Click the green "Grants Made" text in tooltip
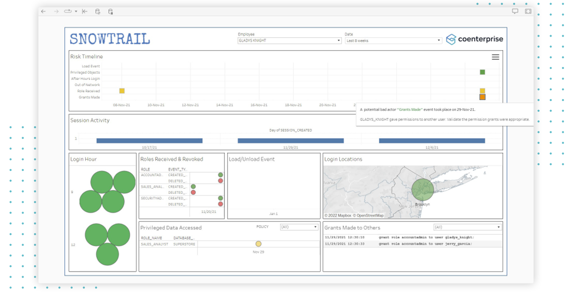 pyautogui.click(x=410, y=109)
